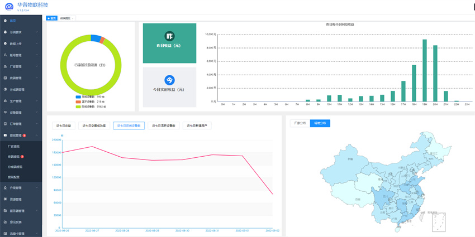Image resolution: width=475 pixels, height=237 pixels.
Task: Click the 意见反馈 edit icon
Action: [x=6, y=222]
